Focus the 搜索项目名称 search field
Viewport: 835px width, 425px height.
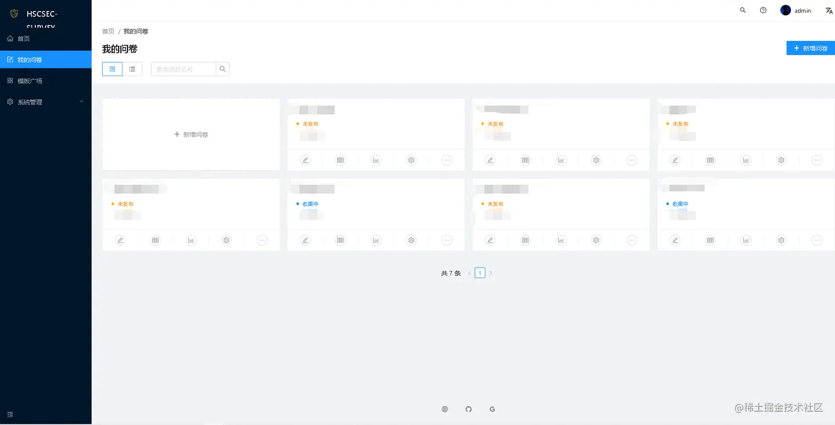[x=183, y=69]
